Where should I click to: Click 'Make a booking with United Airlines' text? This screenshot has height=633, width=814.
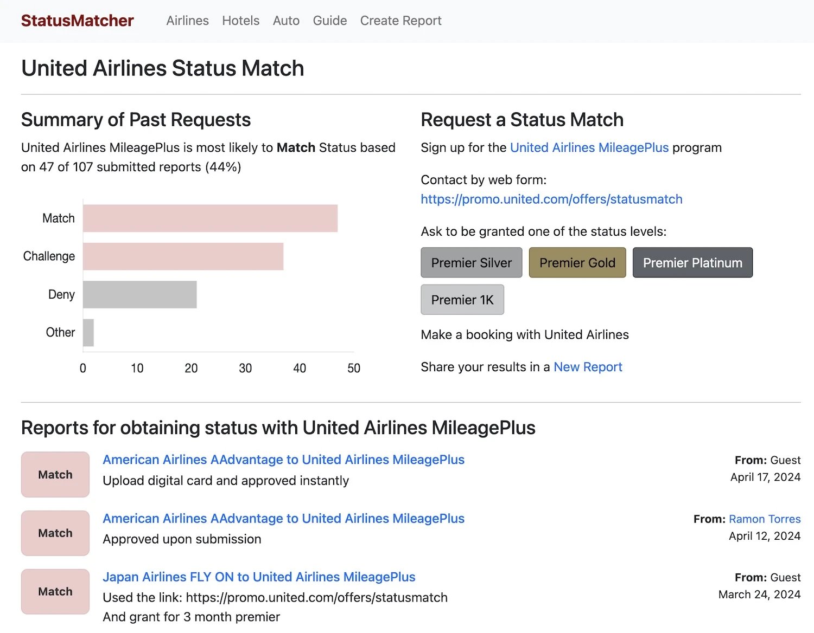(525, 335)
